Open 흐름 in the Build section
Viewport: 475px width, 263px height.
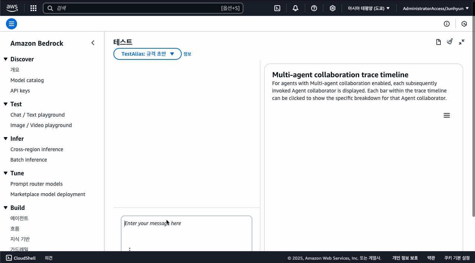pos(15,229)
